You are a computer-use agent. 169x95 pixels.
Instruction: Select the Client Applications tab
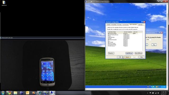[133, 25]
